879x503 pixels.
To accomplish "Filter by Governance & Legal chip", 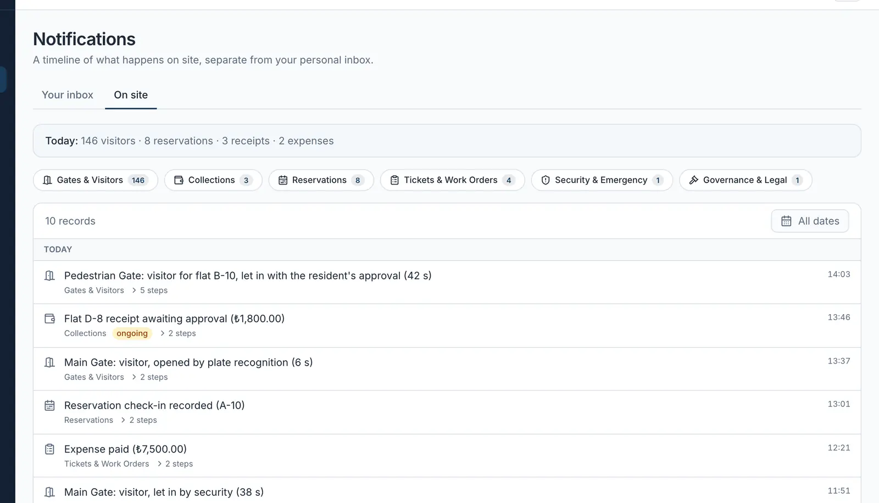I will (746, 180).
